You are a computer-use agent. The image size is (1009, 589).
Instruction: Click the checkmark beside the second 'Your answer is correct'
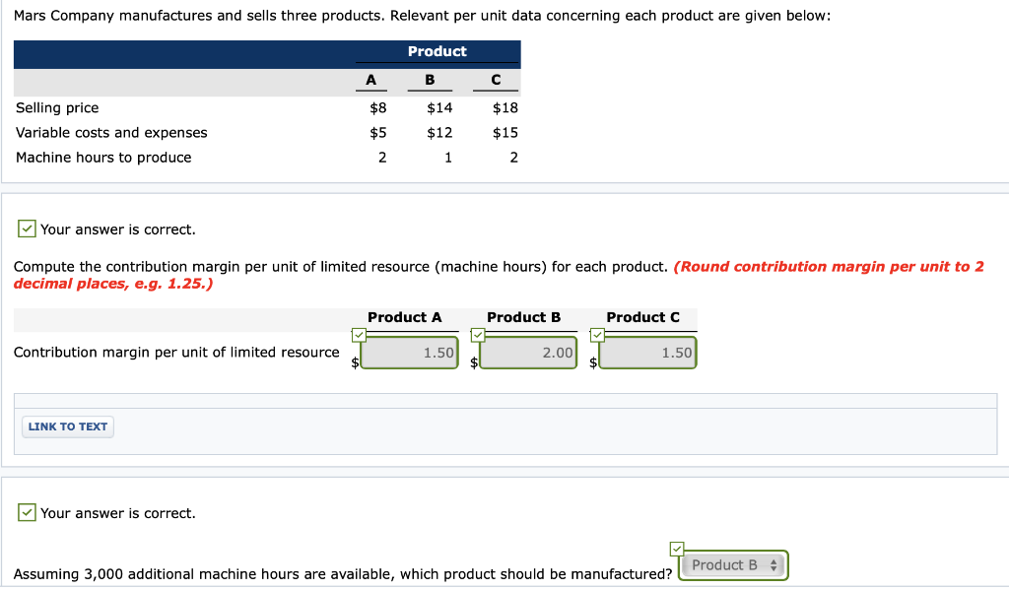point(26,513)
